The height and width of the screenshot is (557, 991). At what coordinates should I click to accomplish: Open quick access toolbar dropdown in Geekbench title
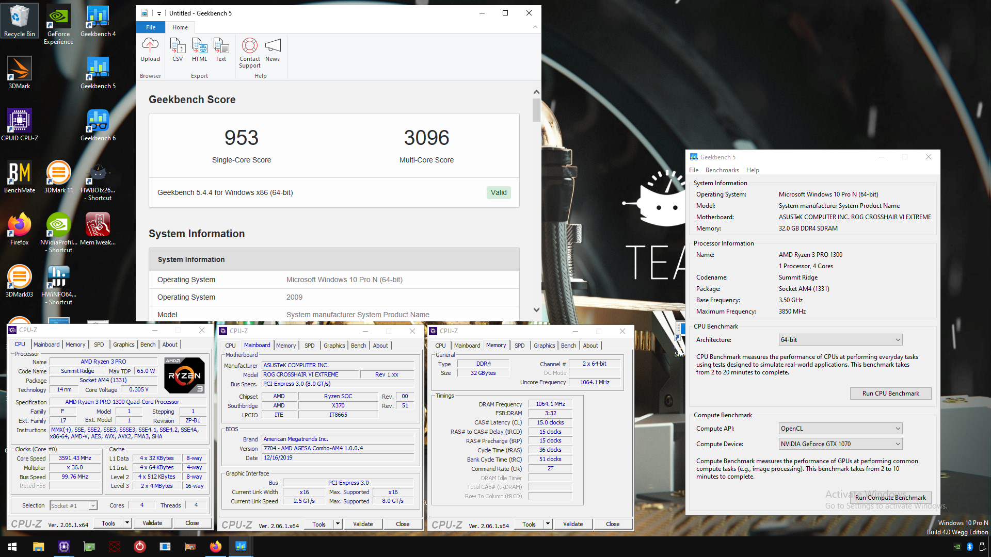[159, 13]
